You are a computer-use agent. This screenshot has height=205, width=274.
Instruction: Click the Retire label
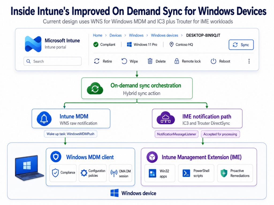107,61
